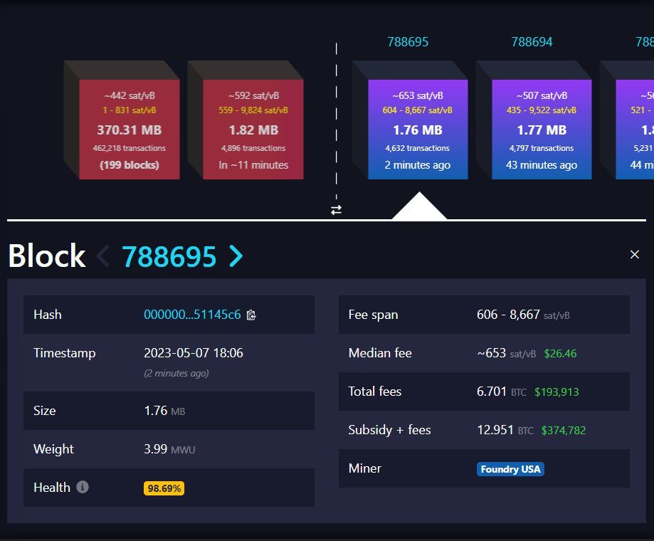
Task: Click '4,632 transactions' on block 788695
Action: tap(418, 148)
